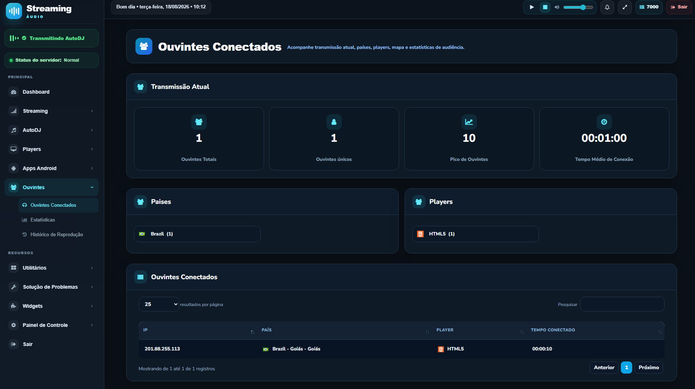This screenshot has width=695, height=389.
Task: Expand the Streaming submenu chevron
Action: coord(92,111)
